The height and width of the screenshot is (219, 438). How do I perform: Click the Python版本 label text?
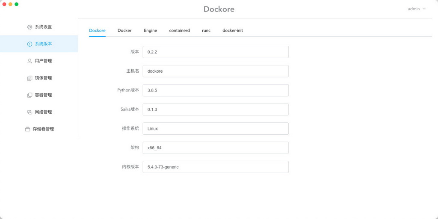coord(128,90)
